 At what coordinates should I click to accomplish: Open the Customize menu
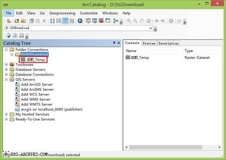tap(89, 13)
